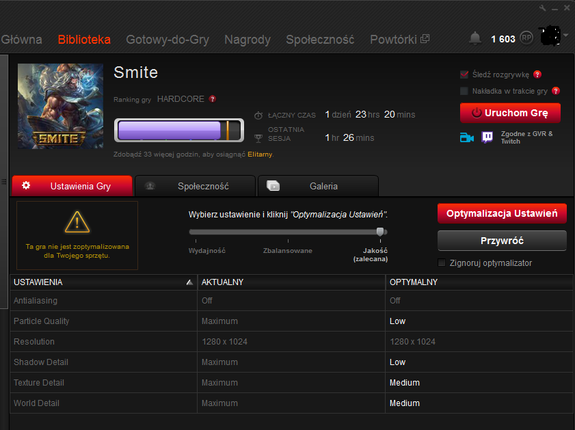Select the Antialiasing row
The width and height of the screenshot is (575, 430).
(x=291, y=301)
